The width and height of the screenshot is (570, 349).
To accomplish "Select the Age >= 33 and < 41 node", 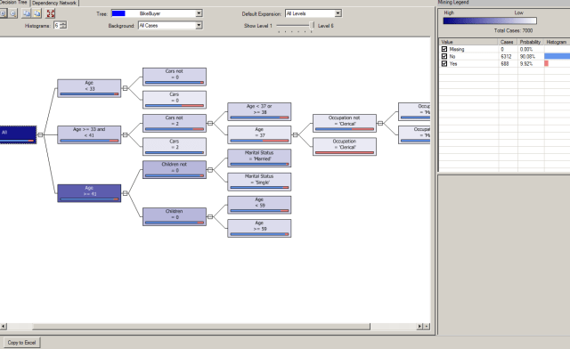I will (x=89, y=134).
